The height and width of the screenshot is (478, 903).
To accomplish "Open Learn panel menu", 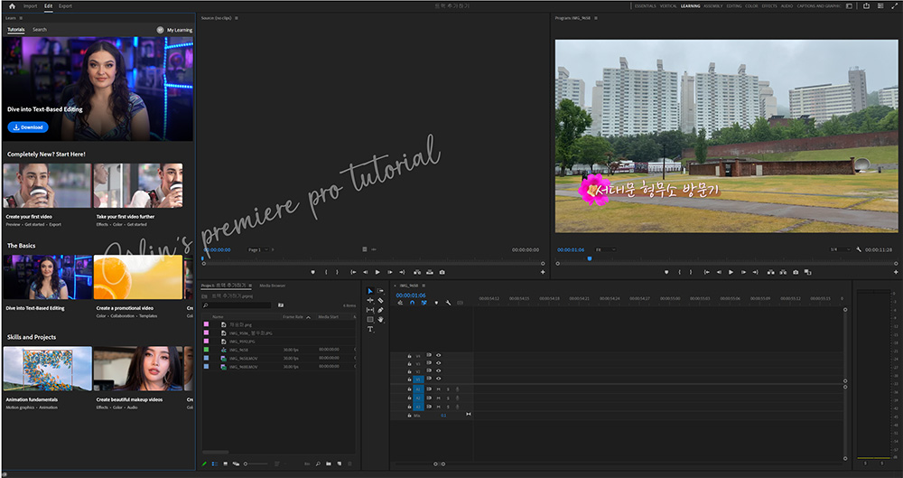I will pyautogui.click(x=22, y=18).
